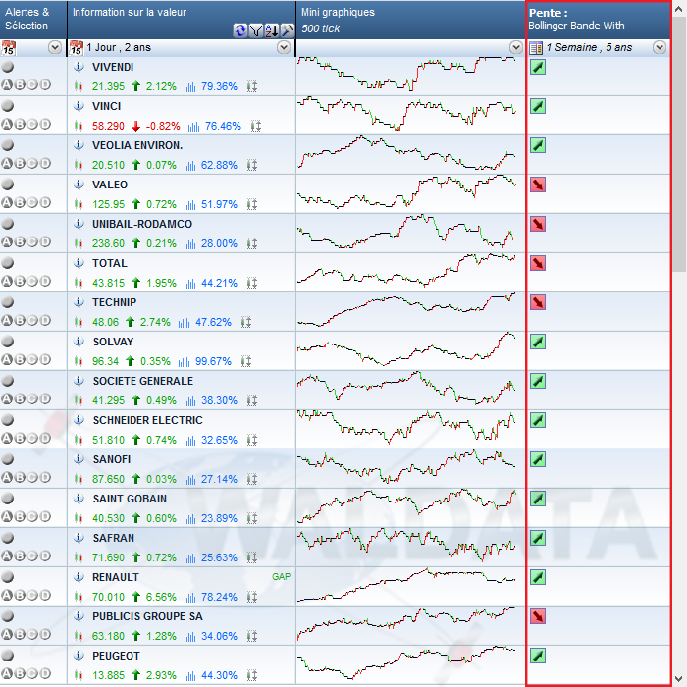Click green up-slope icon for VIVENDI
Viewport: 687px width, 687px height.
point(538,67)
